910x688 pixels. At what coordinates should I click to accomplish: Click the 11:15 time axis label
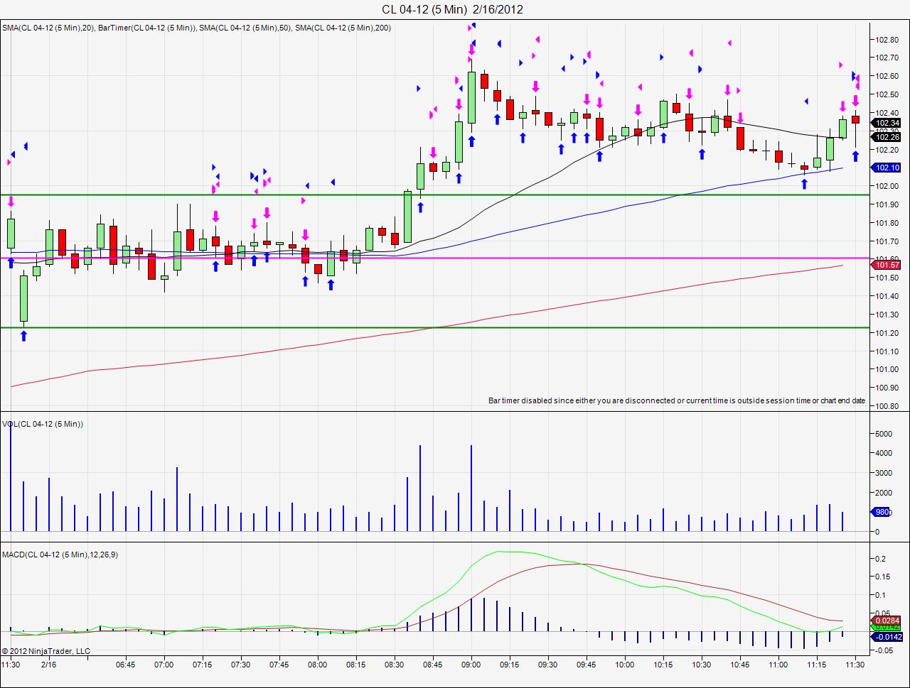[817, 665]
